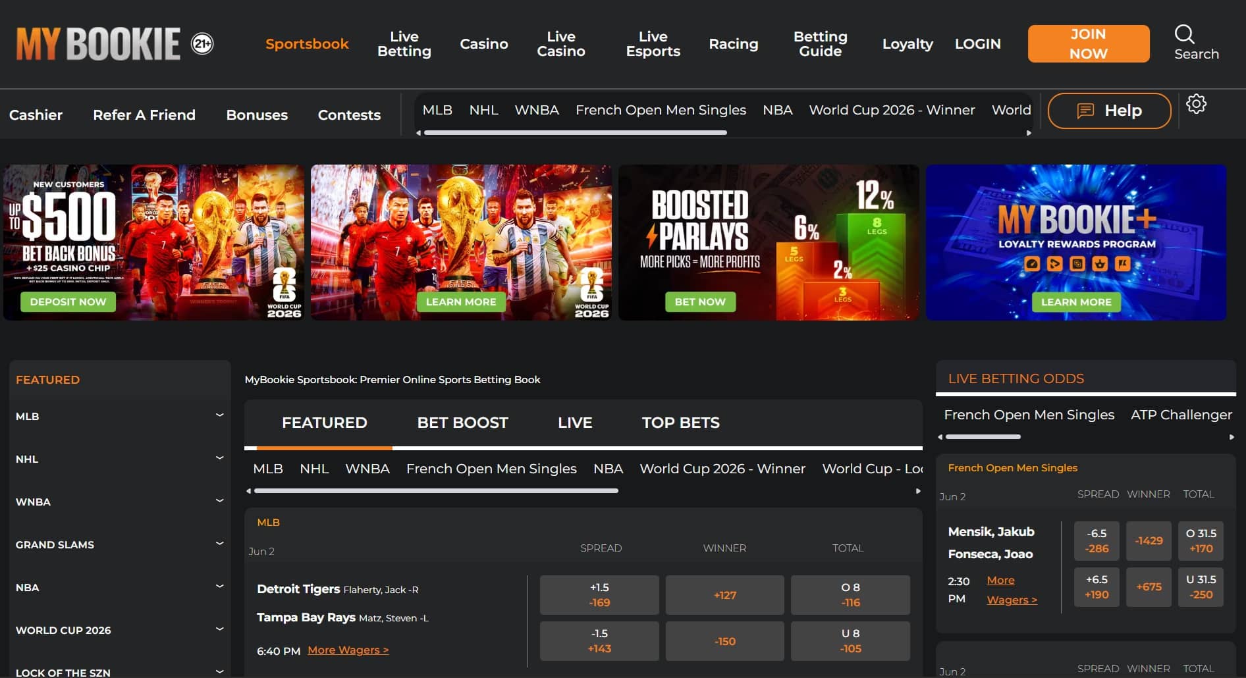Open the Cashier page
1246x678 pixels.
point(36,115)
